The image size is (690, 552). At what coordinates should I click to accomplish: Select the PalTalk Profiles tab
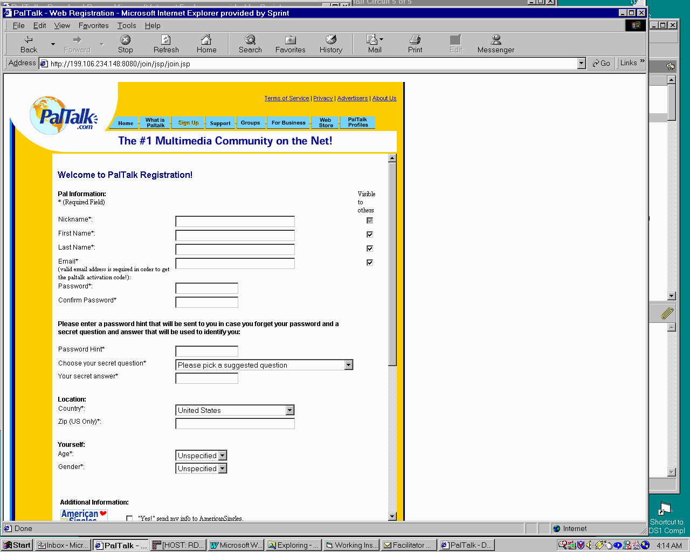(358, 122)
